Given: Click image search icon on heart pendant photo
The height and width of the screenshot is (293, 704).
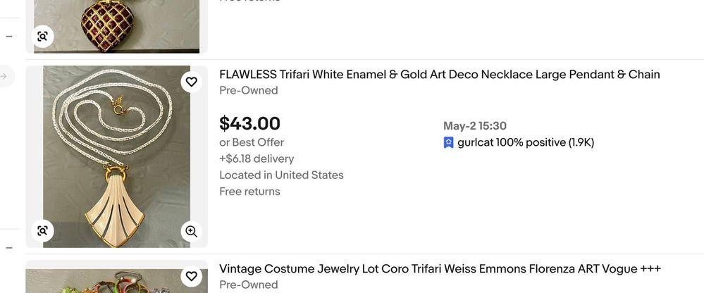Looking at the screenshot, I should [x=43, y=37].
